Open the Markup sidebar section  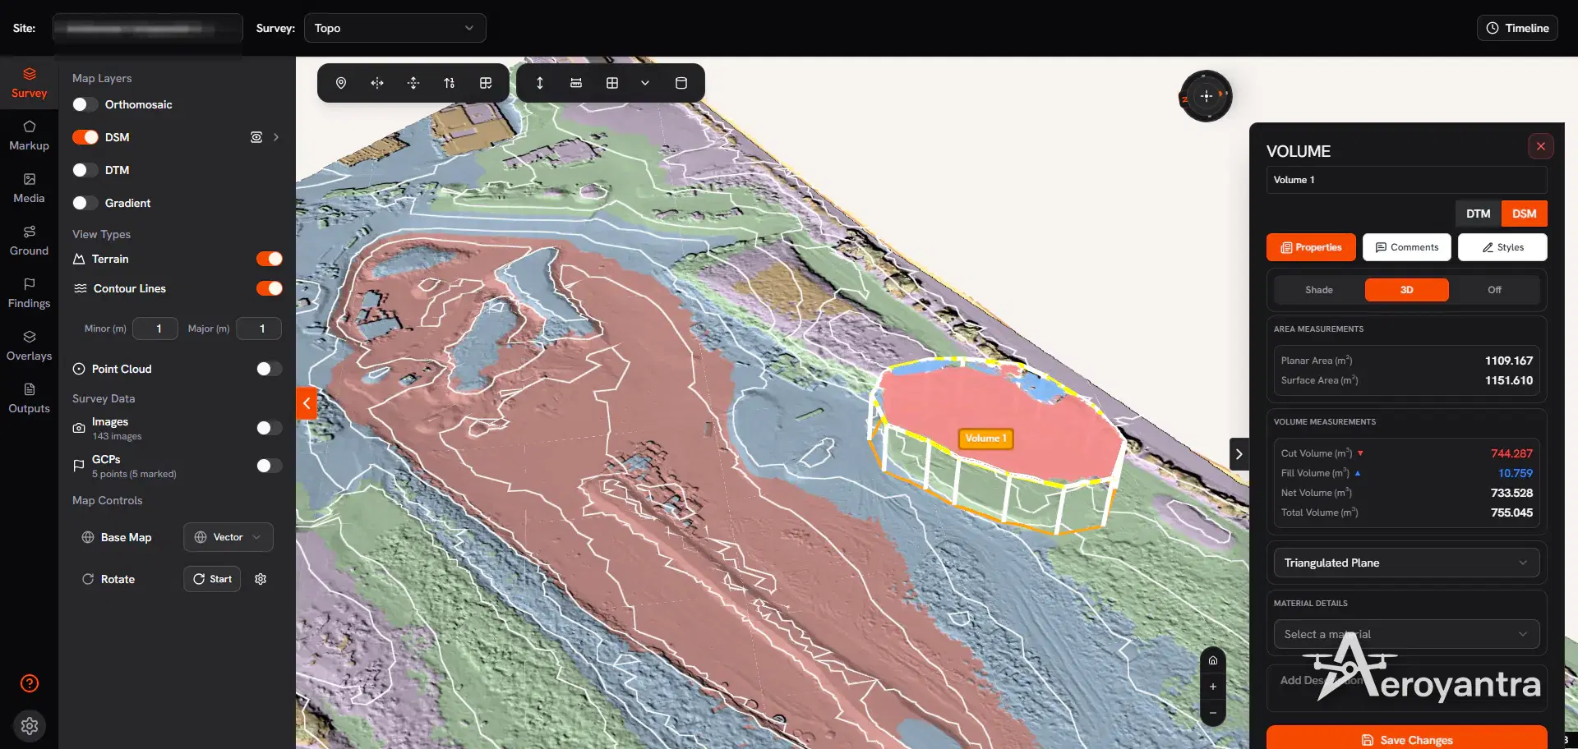tap(29, 136)
